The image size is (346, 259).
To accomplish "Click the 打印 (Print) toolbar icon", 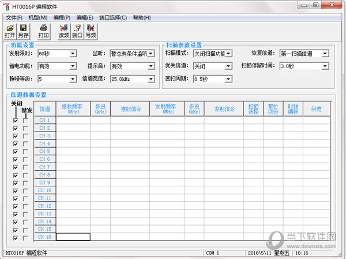I will pyautogui.click(x=44, y=31).
